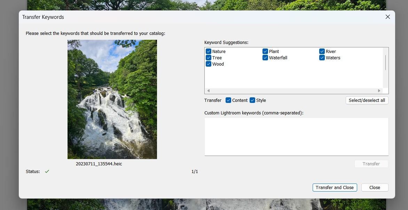Uncheck the Nature keyword checkbox

pyautogui.click(x=209, y=51)
